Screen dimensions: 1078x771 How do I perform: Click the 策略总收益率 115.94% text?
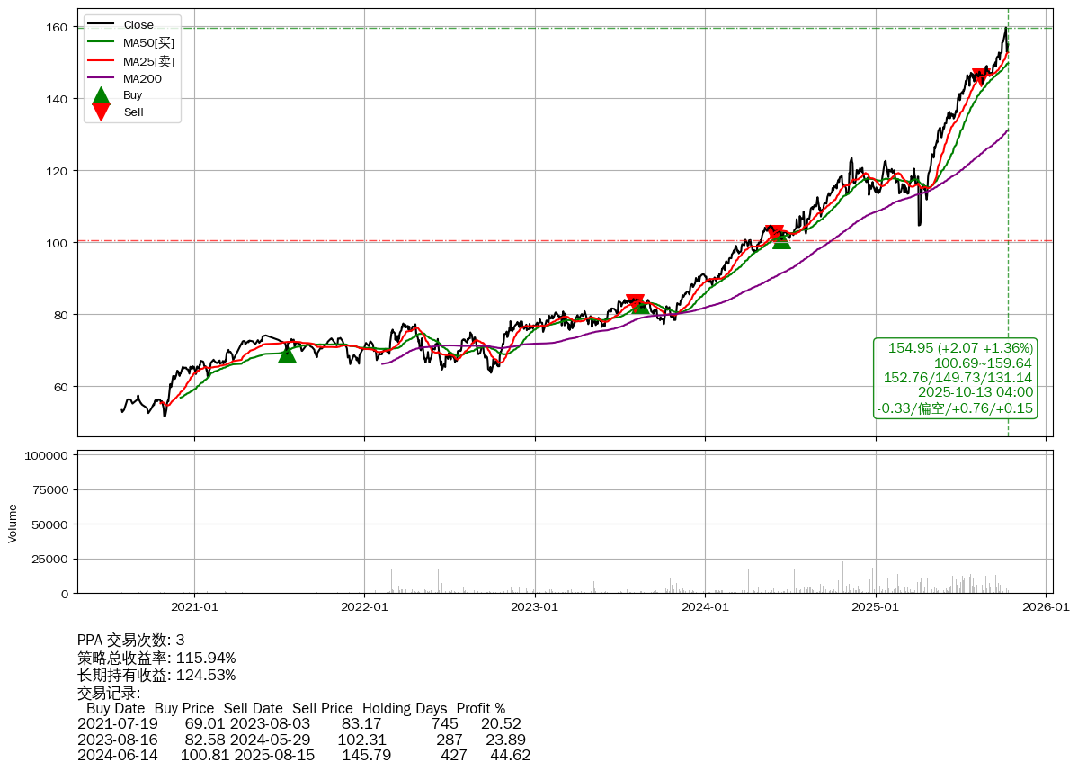click(156, 658)
